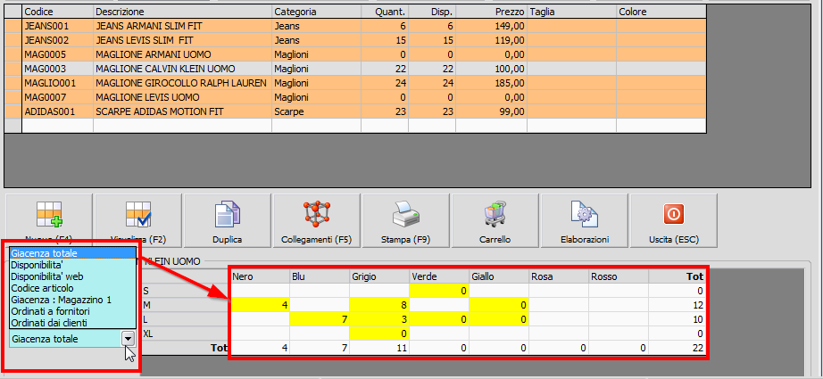Click the yellow cell with value 8 in Grigio

pos(379,305)
